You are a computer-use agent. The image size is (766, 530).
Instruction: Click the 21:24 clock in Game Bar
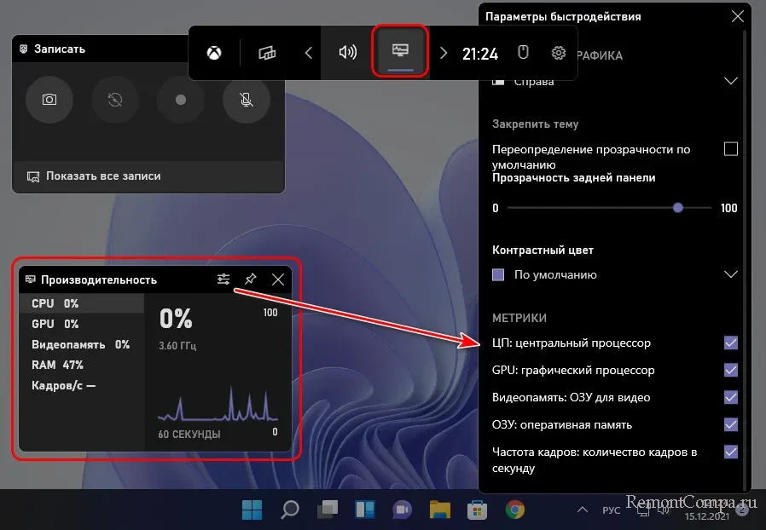click(480, 54)
